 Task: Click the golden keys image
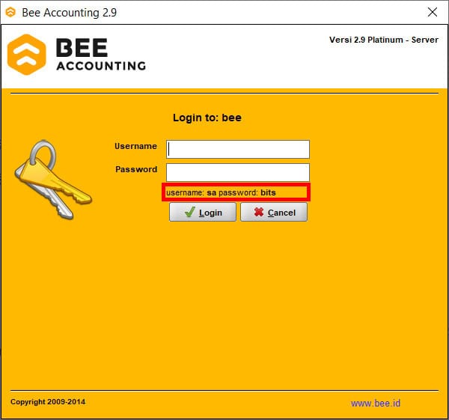tap(51, 180)
